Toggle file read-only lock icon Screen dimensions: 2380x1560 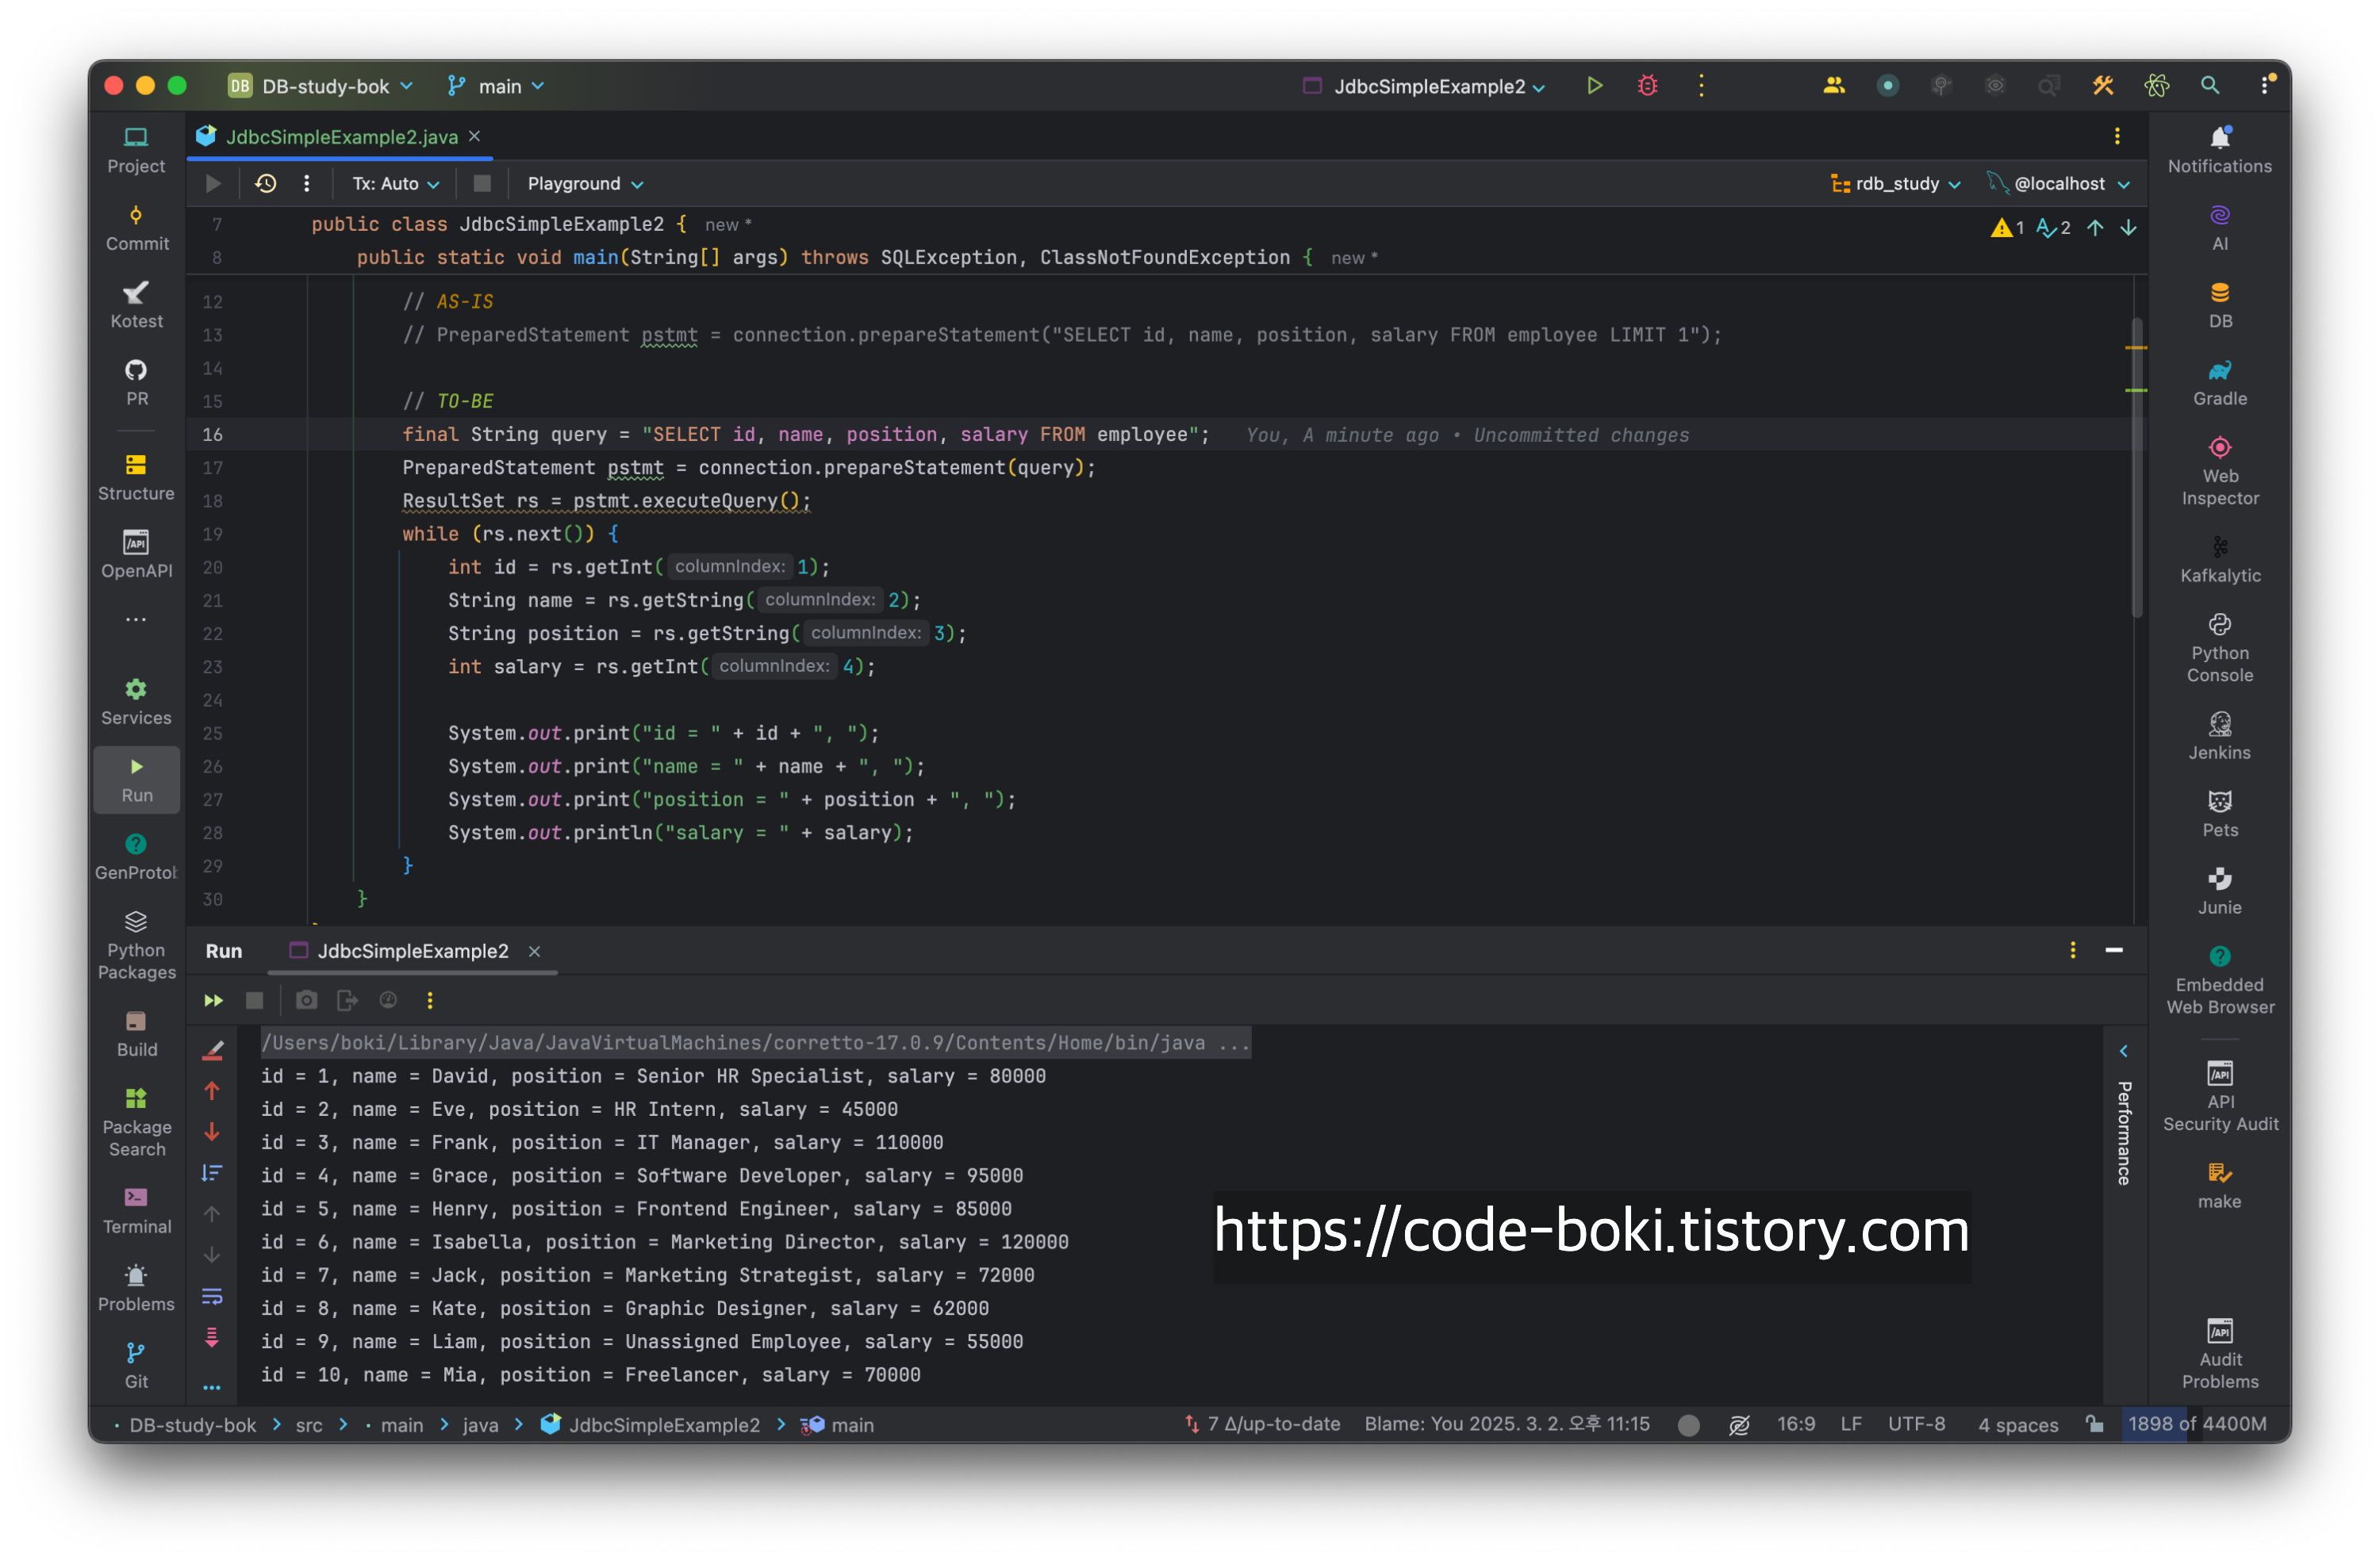(x=2094, y=1424)
